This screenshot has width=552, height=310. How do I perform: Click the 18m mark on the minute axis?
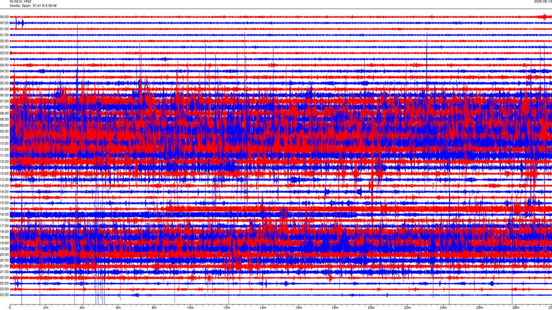click(335, 308)
